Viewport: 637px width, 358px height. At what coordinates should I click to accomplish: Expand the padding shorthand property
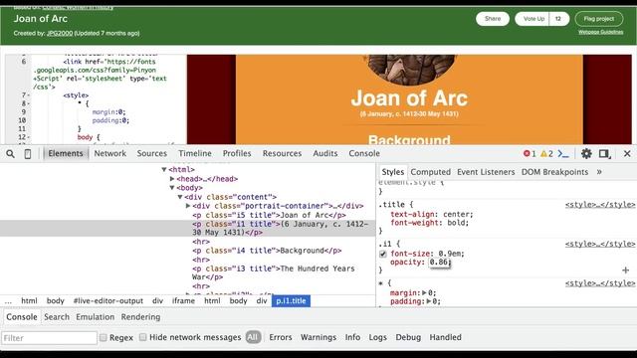[429, 301]
